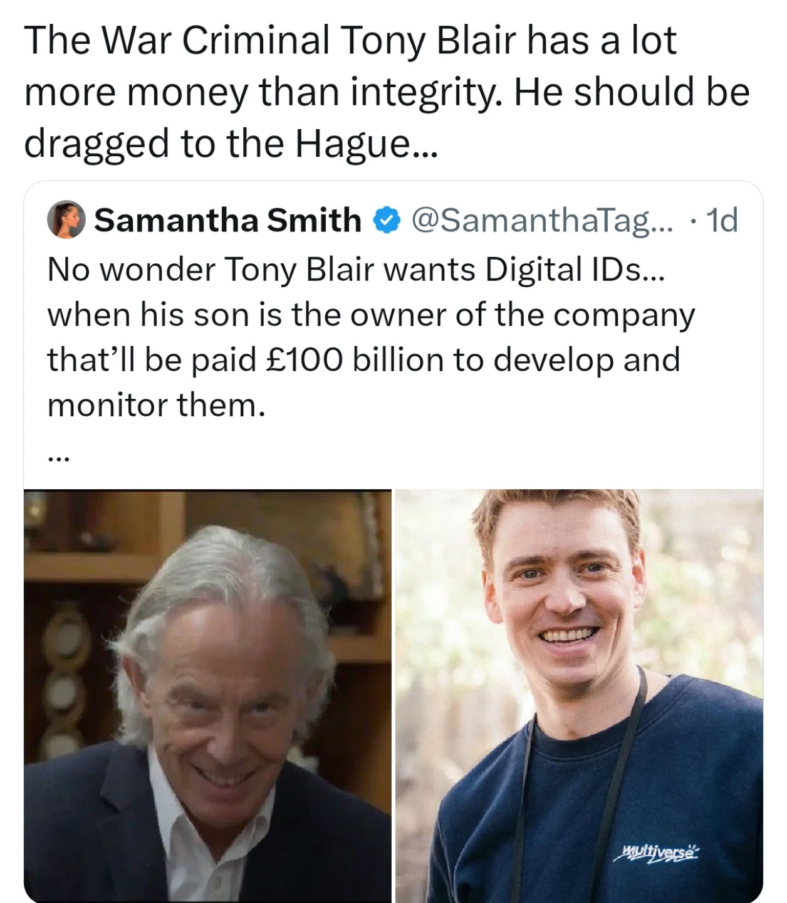Click the blue verified checkmark badge
Screen dimensions: 787x903
click(x=384, y=220)
